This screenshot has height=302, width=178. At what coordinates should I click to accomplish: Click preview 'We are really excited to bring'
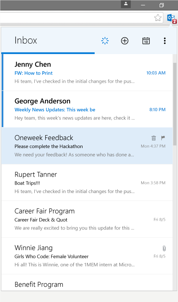pos(75,228)
